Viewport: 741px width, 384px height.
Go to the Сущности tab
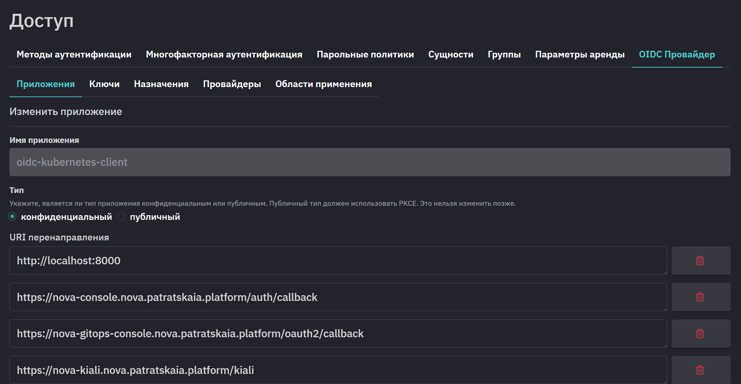coord(451,54)
